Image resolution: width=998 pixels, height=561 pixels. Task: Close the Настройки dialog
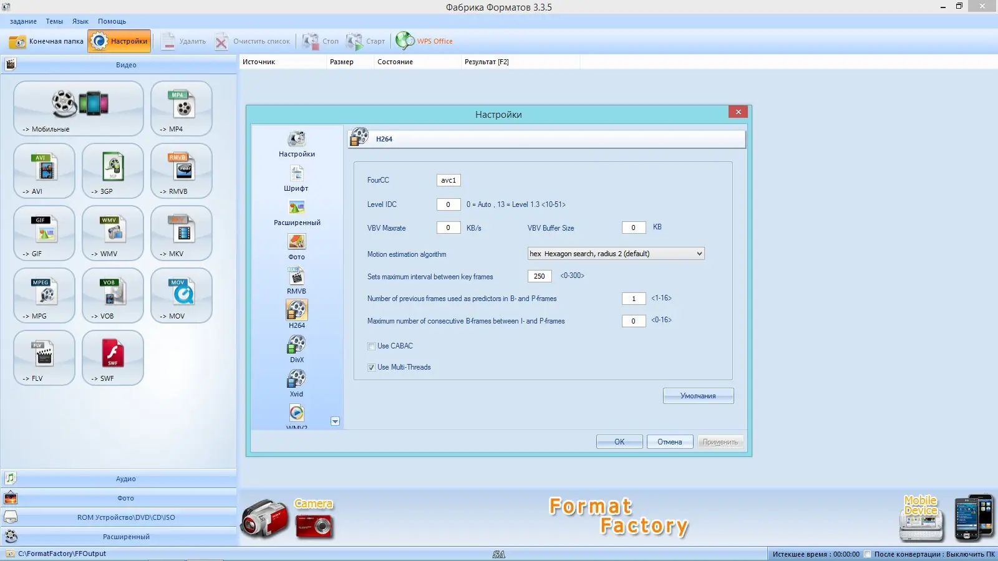pos(738,112)
